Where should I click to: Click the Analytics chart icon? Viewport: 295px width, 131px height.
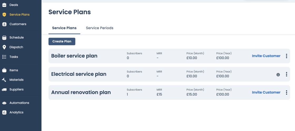coord(4,113)
